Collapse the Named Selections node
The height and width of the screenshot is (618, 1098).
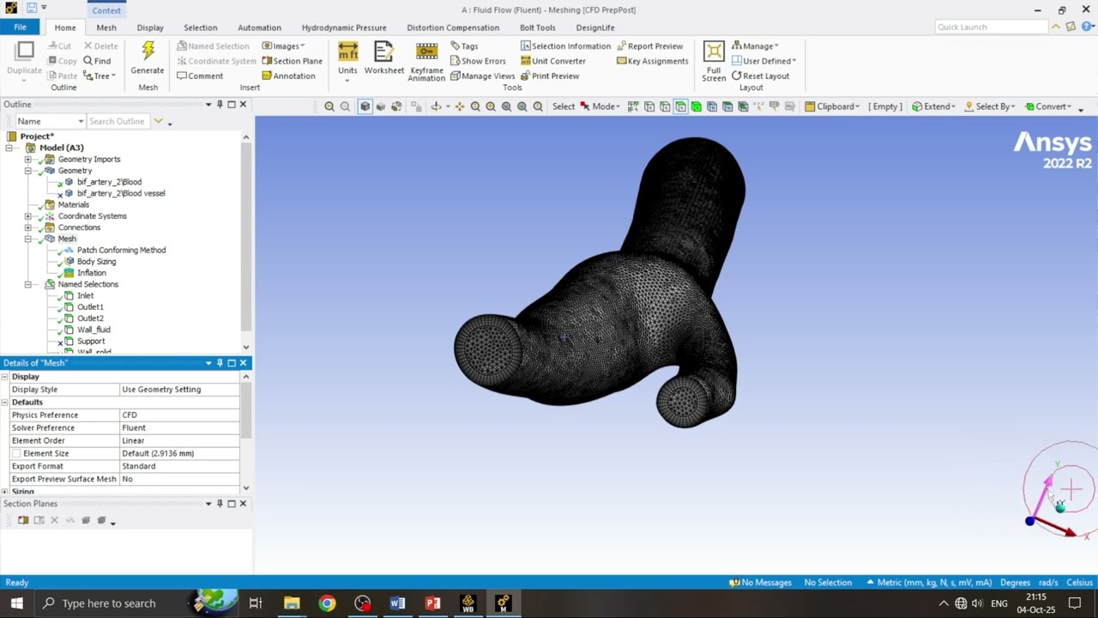click(28, 284)
